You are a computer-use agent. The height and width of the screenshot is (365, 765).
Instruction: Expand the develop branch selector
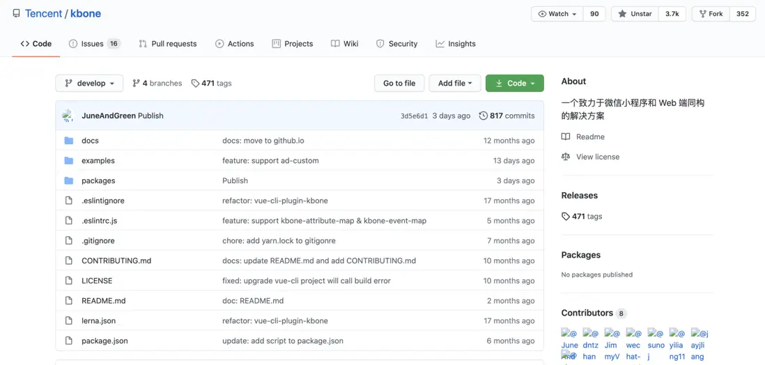pos(89,83)
